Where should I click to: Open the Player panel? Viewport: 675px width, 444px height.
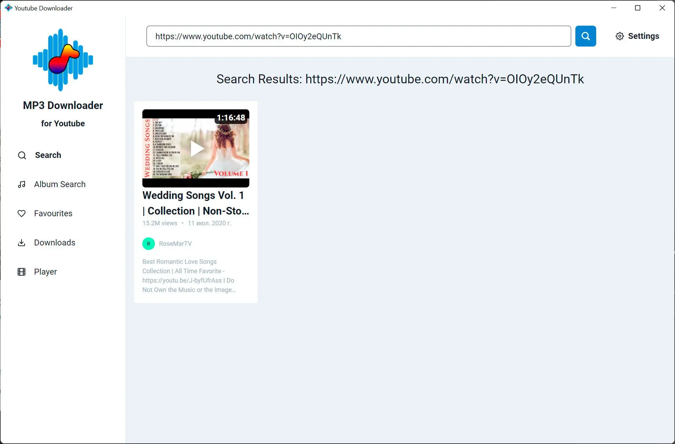(45, 271)
